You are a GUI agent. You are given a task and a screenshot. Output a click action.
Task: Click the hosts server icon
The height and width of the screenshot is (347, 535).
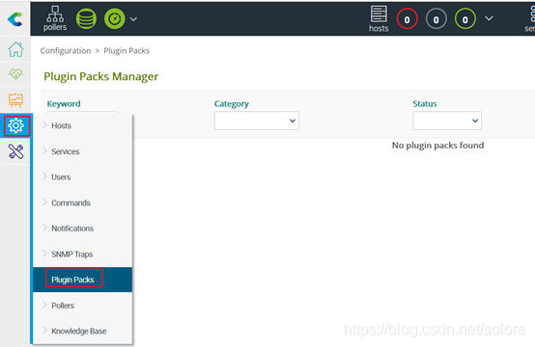(x=379, y=18)
